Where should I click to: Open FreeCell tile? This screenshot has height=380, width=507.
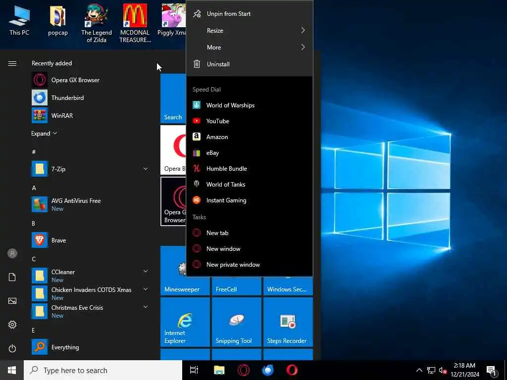[236, 286]
